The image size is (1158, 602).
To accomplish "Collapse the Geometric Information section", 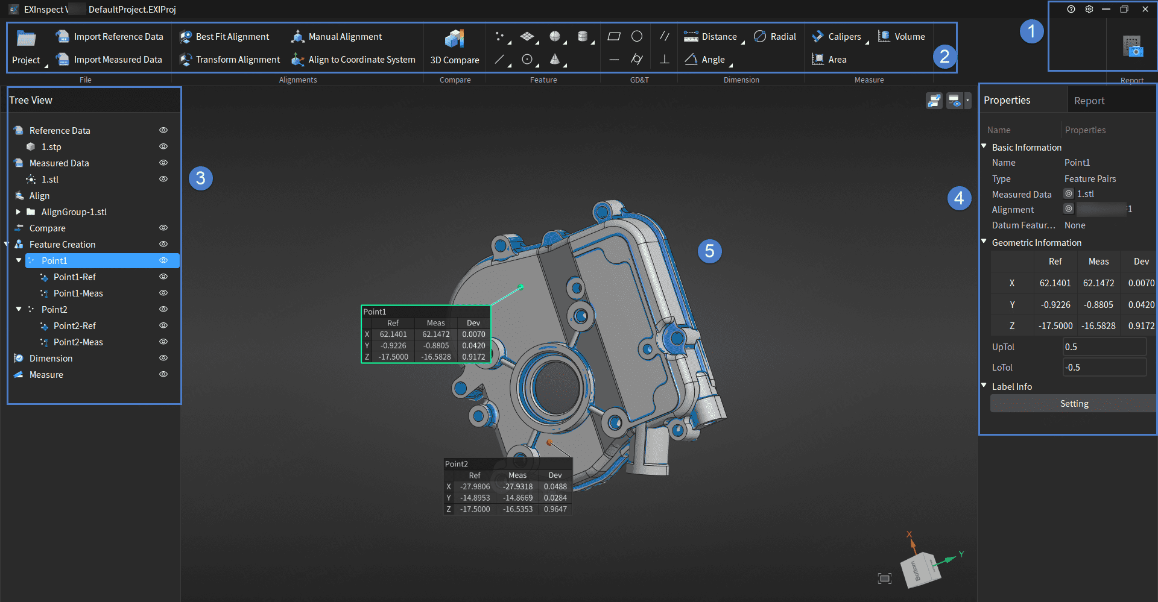I will (x=984, y=242).
